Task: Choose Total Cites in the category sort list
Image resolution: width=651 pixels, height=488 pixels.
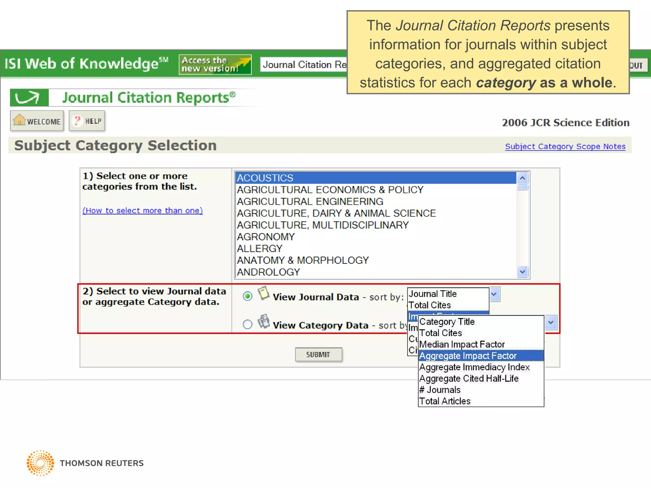Action: coord(481,333)
